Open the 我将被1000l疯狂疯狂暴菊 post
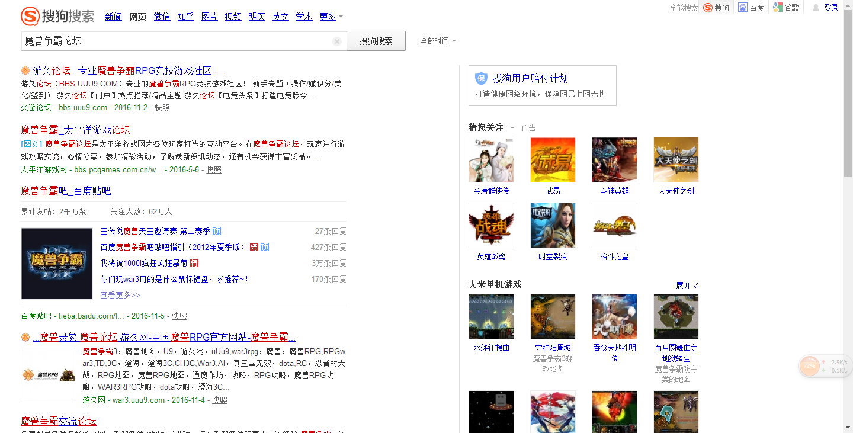The height and width of the screenshot is (433, 853). pyautogui.click(x=144, y=263)
